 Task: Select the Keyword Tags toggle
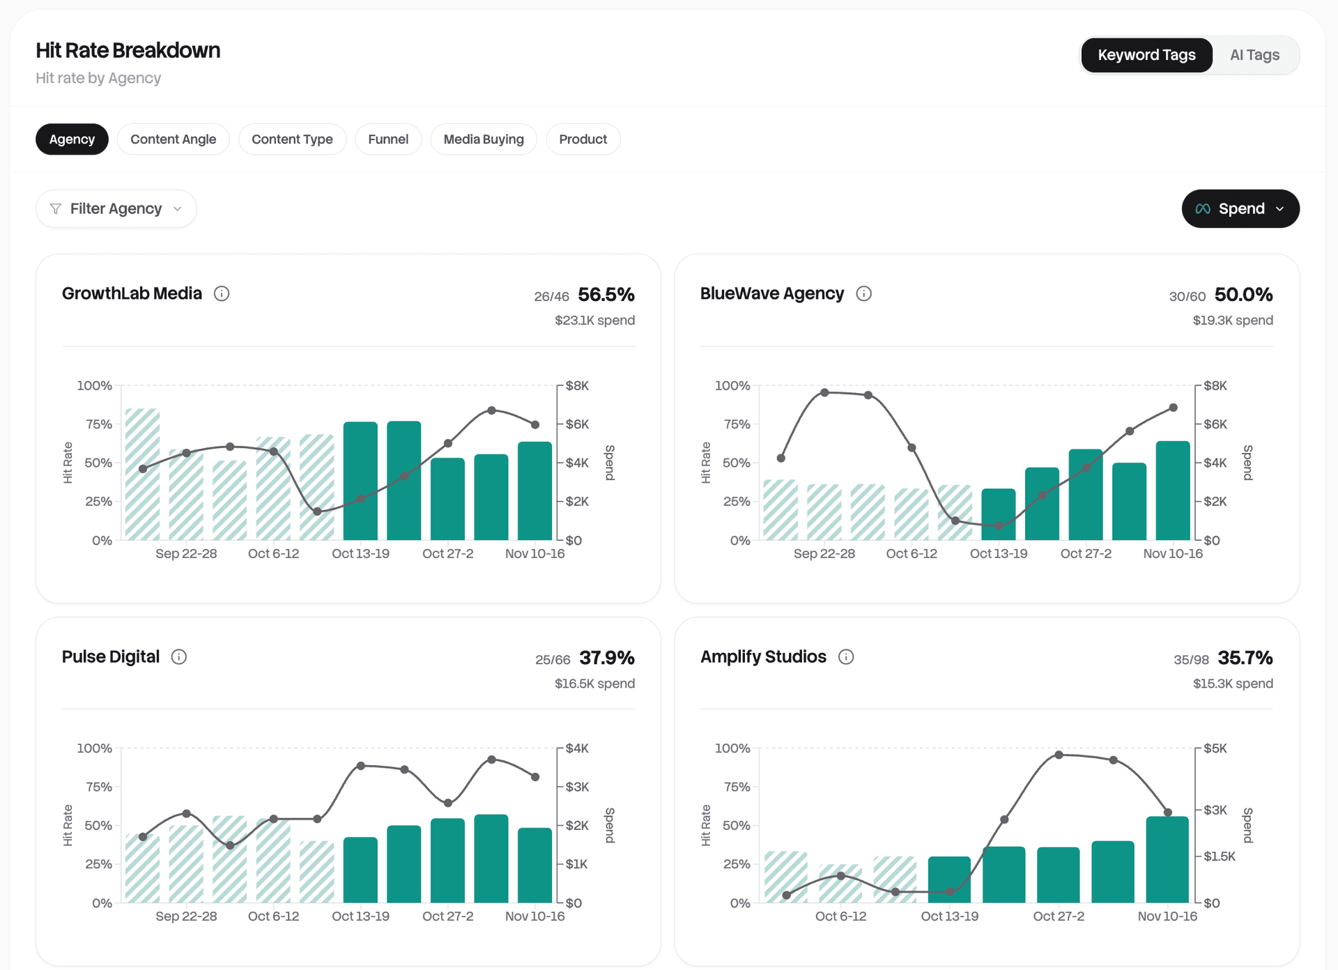(x=1146, y=54)
